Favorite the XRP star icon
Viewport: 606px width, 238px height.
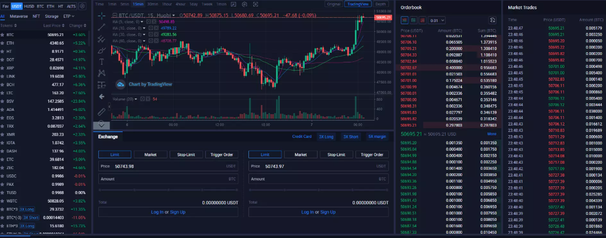pos(3,68)
